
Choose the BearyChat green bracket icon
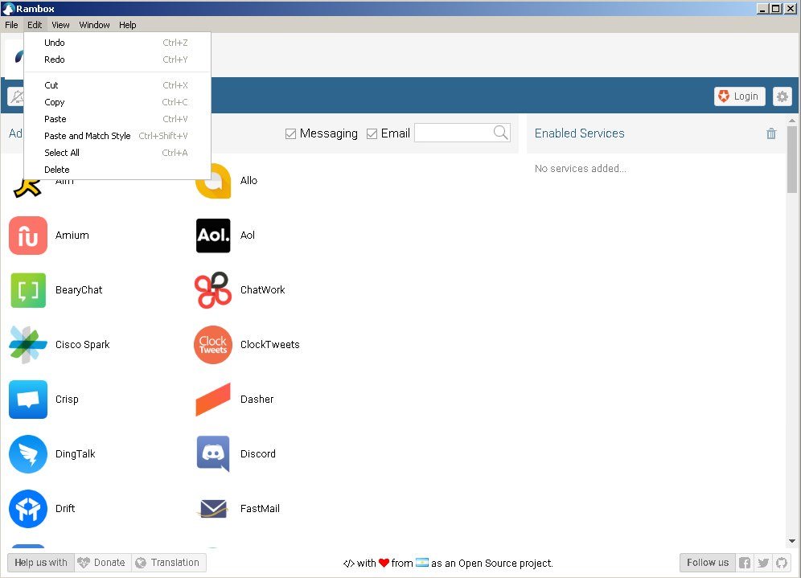point(28,290)
